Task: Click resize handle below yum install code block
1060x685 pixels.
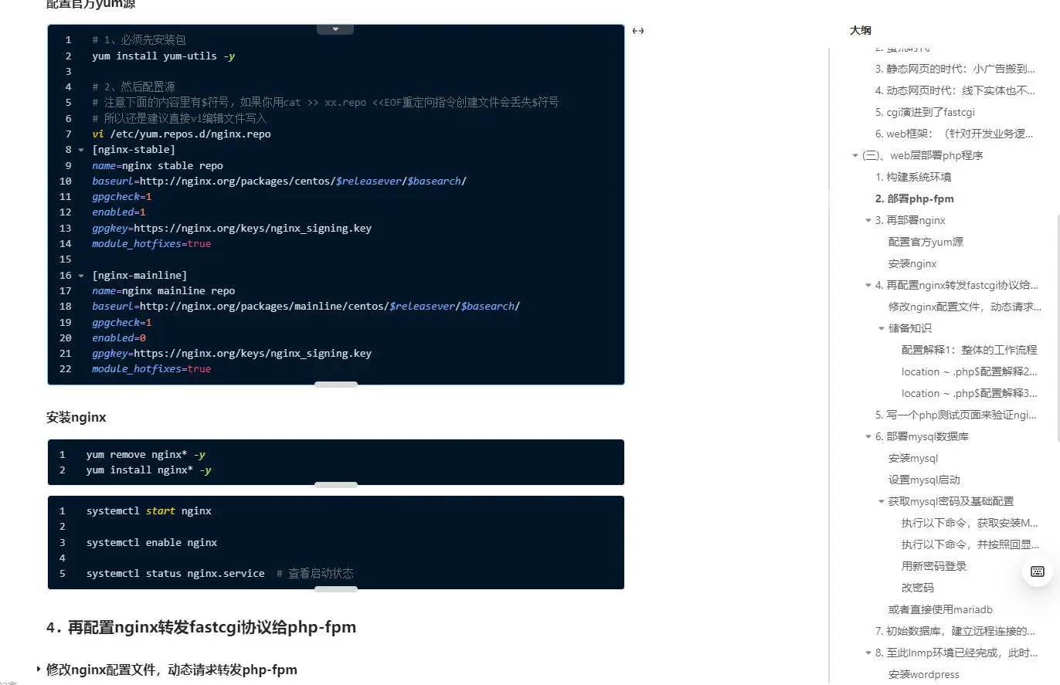Action: (x=335, y=485)
